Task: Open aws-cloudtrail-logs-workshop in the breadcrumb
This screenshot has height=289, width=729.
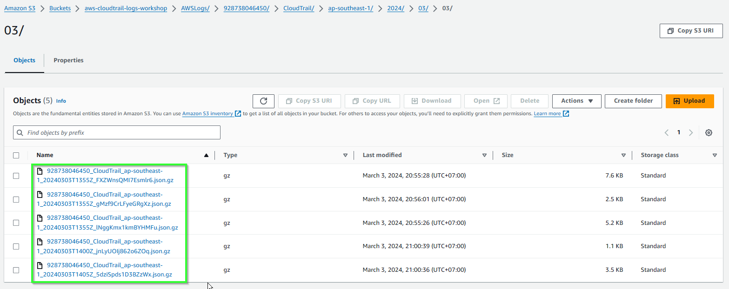Action: click(126, 8)
